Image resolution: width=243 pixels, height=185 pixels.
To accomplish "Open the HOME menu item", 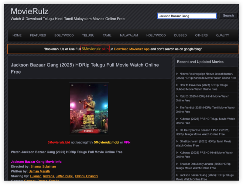I will point(17,35).
